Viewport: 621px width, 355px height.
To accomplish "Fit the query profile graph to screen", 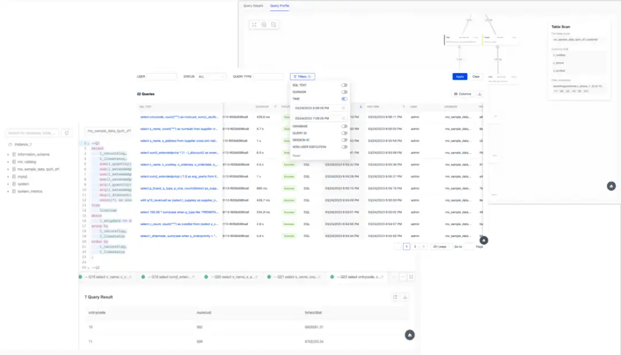I will click(x=254, y=25).
